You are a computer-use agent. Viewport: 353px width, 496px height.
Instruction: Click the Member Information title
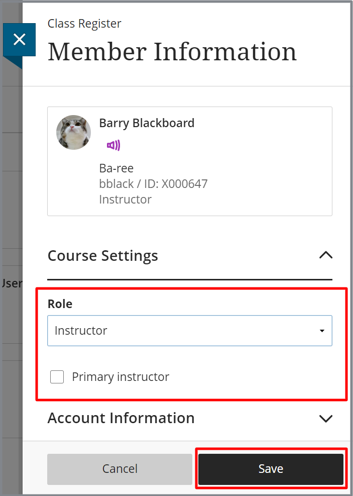[x=172, y=52]
